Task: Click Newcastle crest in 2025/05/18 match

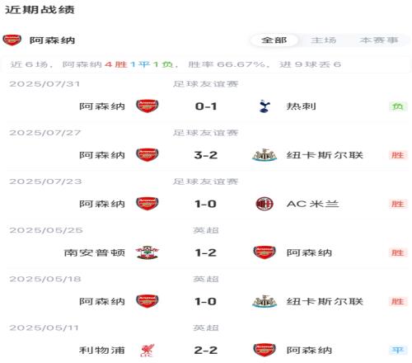Action: (x=265, y=301)
